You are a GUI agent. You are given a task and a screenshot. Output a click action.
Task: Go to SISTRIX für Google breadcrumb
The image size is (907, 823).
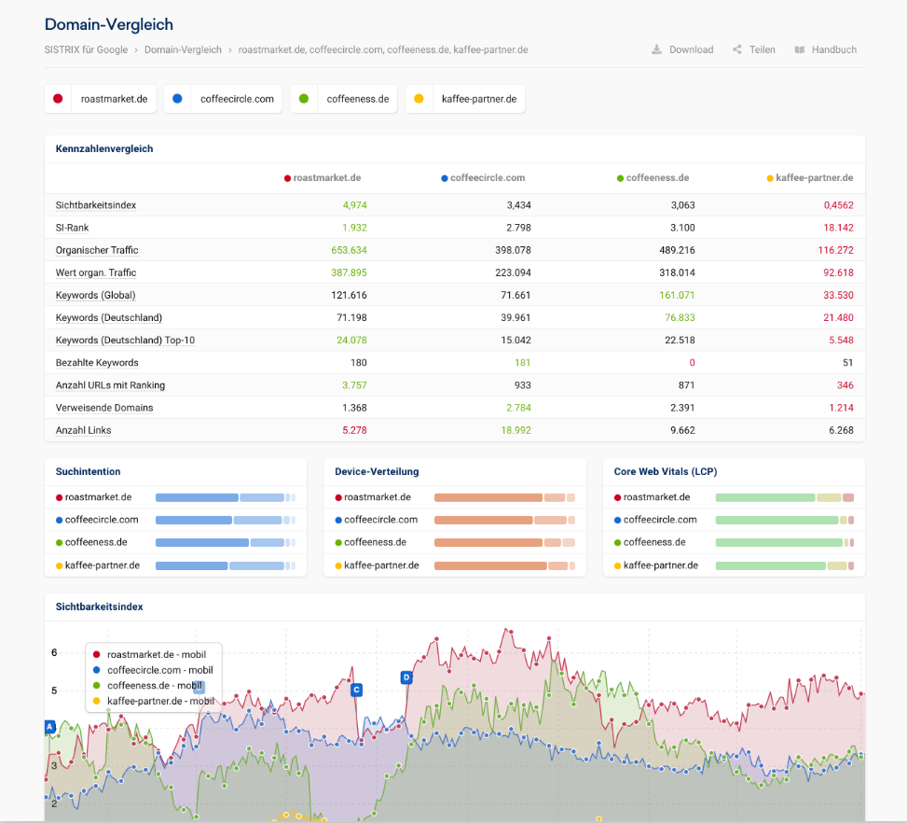[86, 49]
